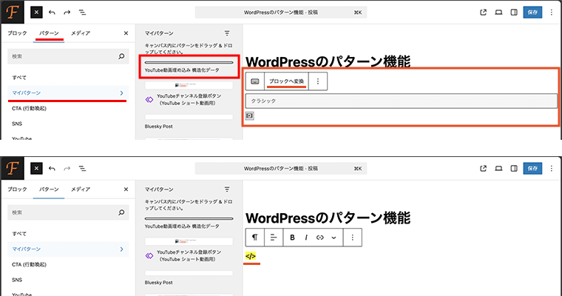This screenshot has height=296, width=562.
Task: Switch to the メディア tab in upper editor
Action: (x=81, y=33)
